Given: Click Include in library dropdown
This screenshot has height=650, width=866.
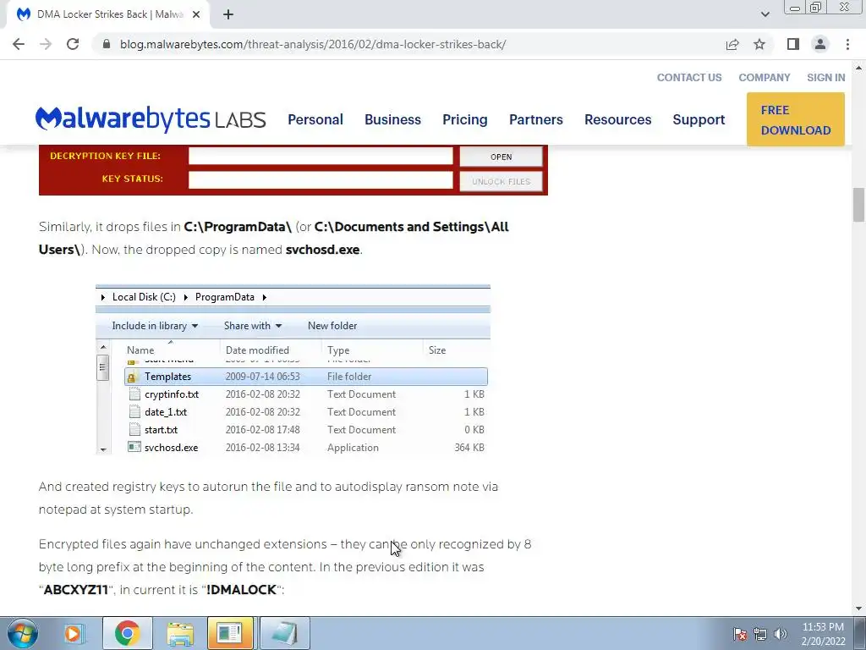Looking at the screenshot, I should click(x=155, y=326).
